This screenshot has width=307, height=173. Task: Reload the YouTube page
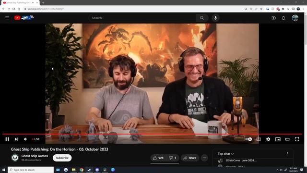[14, 9]
